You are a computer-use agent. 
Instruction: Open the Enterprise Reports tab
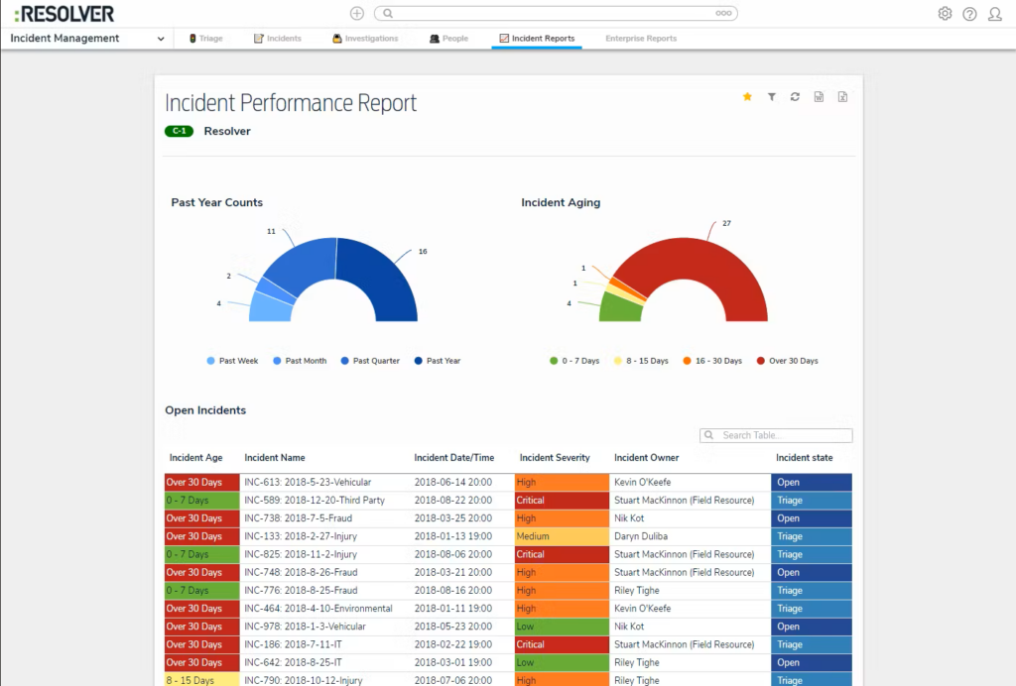click(x=640, y=38)
